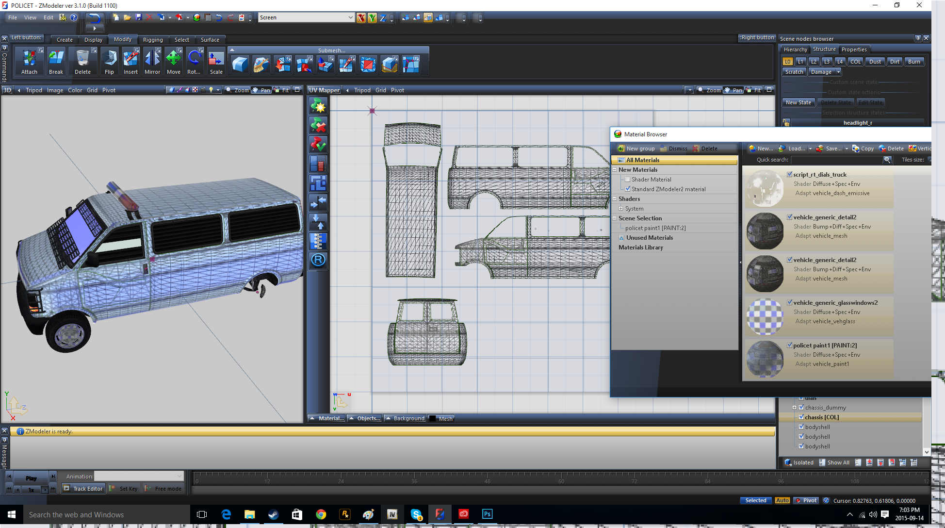Collapse the Scene Selection group

pos(615,218)
